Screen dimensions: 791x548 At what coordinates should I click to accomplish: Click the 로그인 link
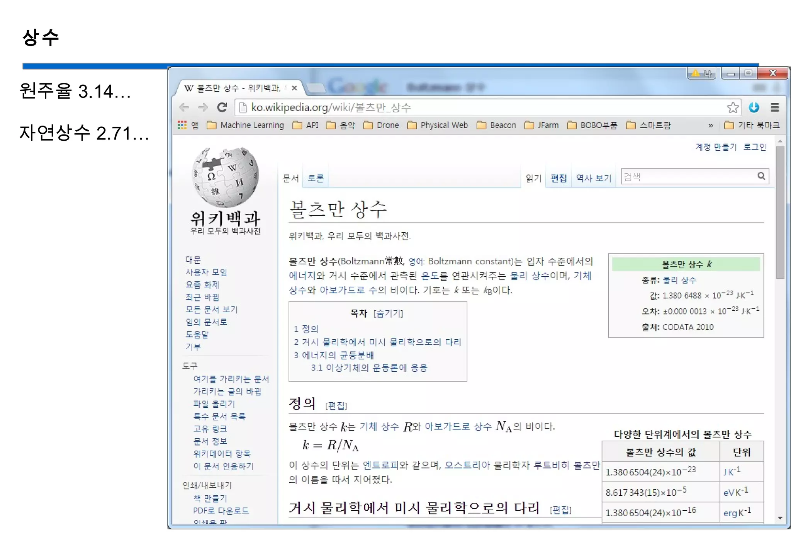(755, 147)
